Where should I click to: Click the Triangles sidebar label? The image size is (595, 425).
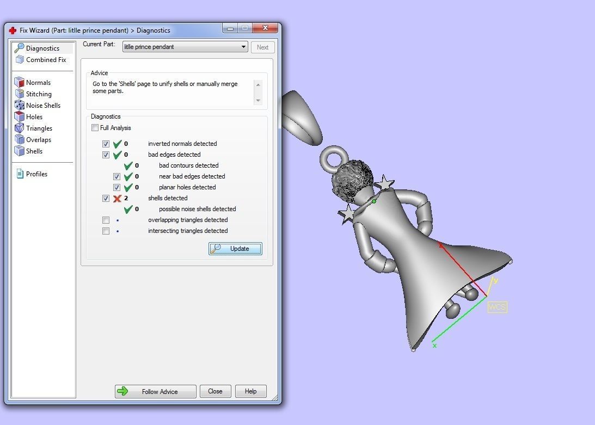pyautogui.click(x=39, y=128)
